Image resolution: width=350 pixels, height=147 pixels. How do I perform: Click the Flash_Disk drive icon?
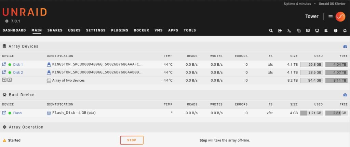[x=49, y=113]
